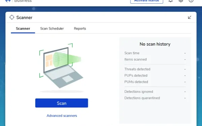Click the Scanner panel title text

(24, 17)
